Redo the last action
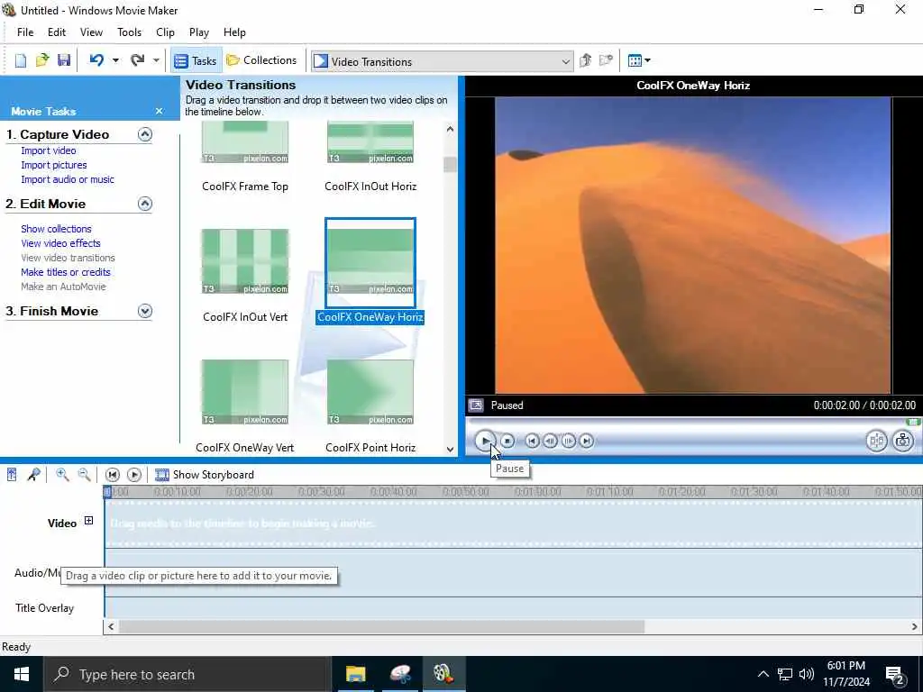 pos(137,60)
